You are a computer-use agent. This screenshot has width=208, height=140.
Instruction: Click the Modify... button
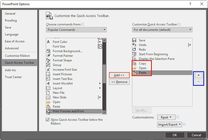(x=141, y=110)
